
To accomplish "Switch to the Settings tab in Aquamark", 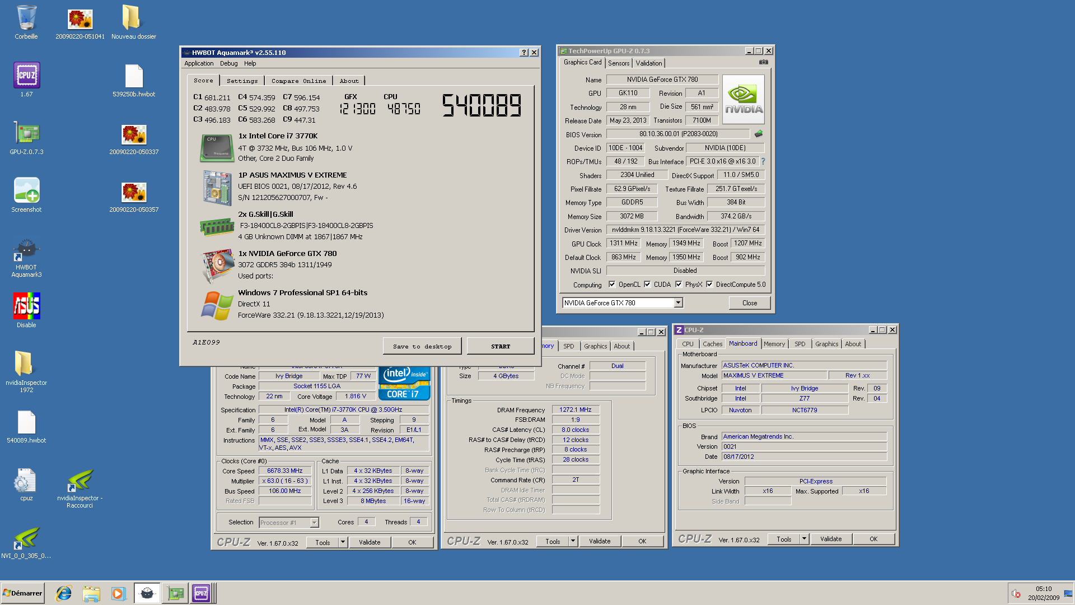I will (x=242, y=81).
